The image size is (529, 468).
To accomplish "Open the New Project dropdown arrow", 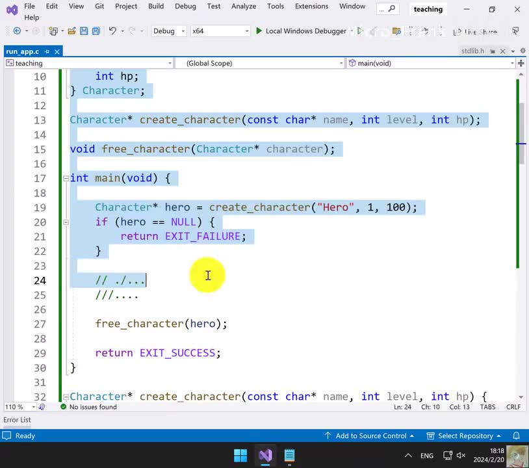I will coord(62,31).
